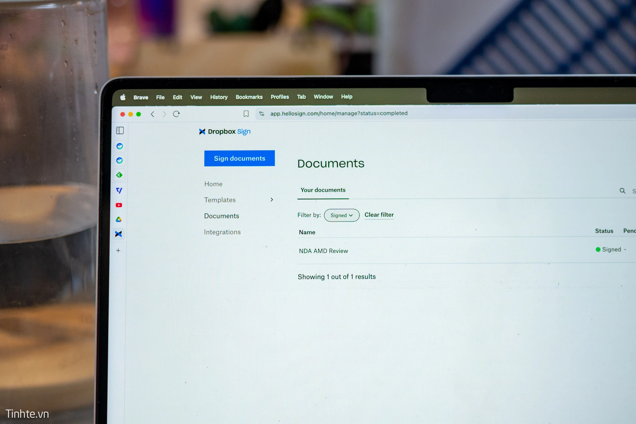
Task: Click the Clear filter link
Action: tap(379, 215)
